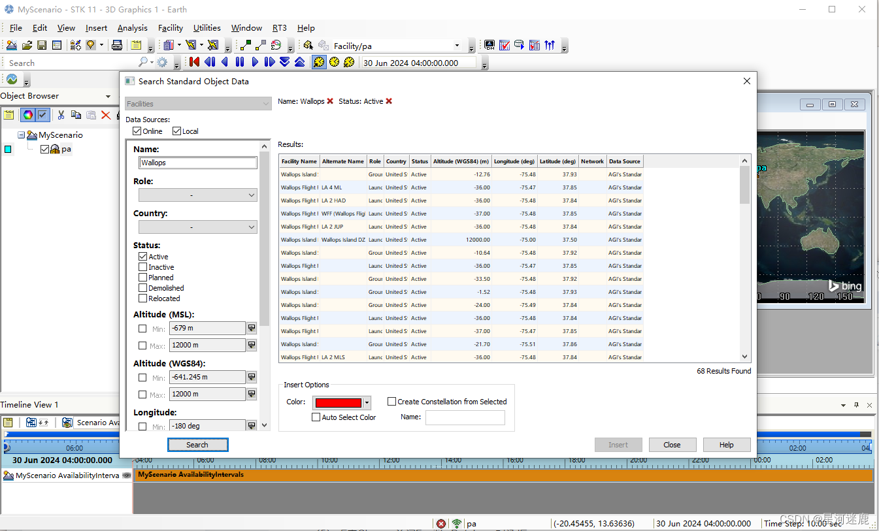Click the Step in Reverse playback button

pyautogui.click(x=210, y=62)
